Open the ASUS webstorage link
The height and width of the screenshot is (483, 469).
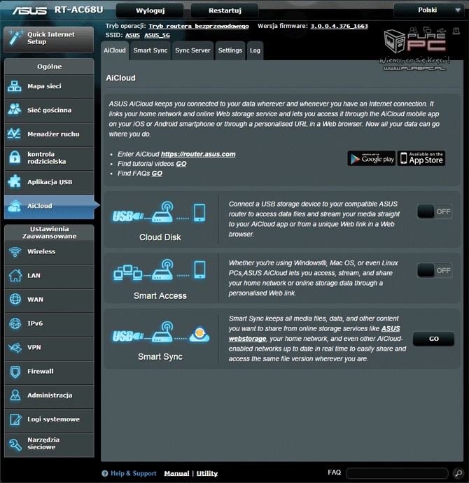(314, 334)
